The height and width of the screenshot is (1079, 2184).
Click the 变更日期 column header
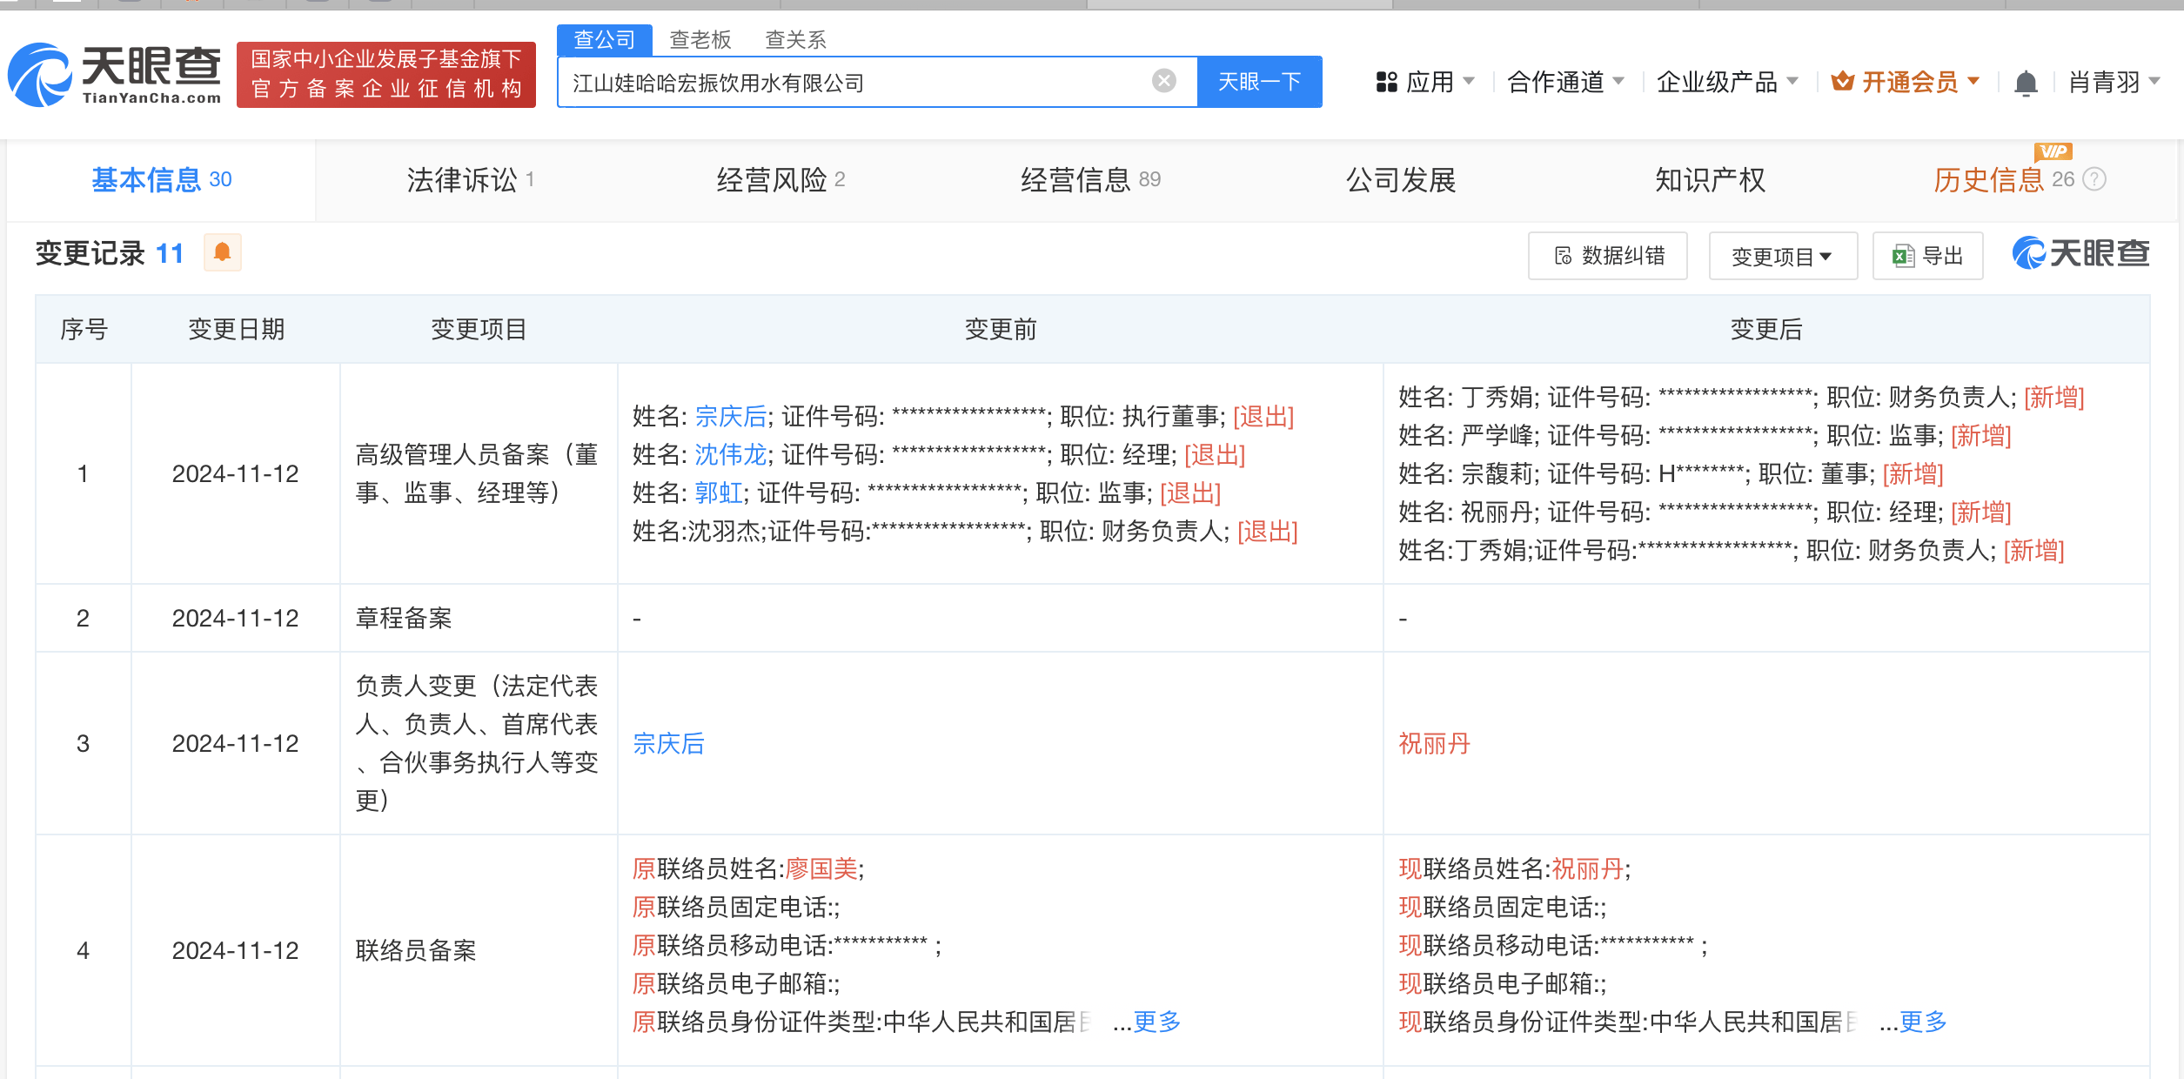236,329
